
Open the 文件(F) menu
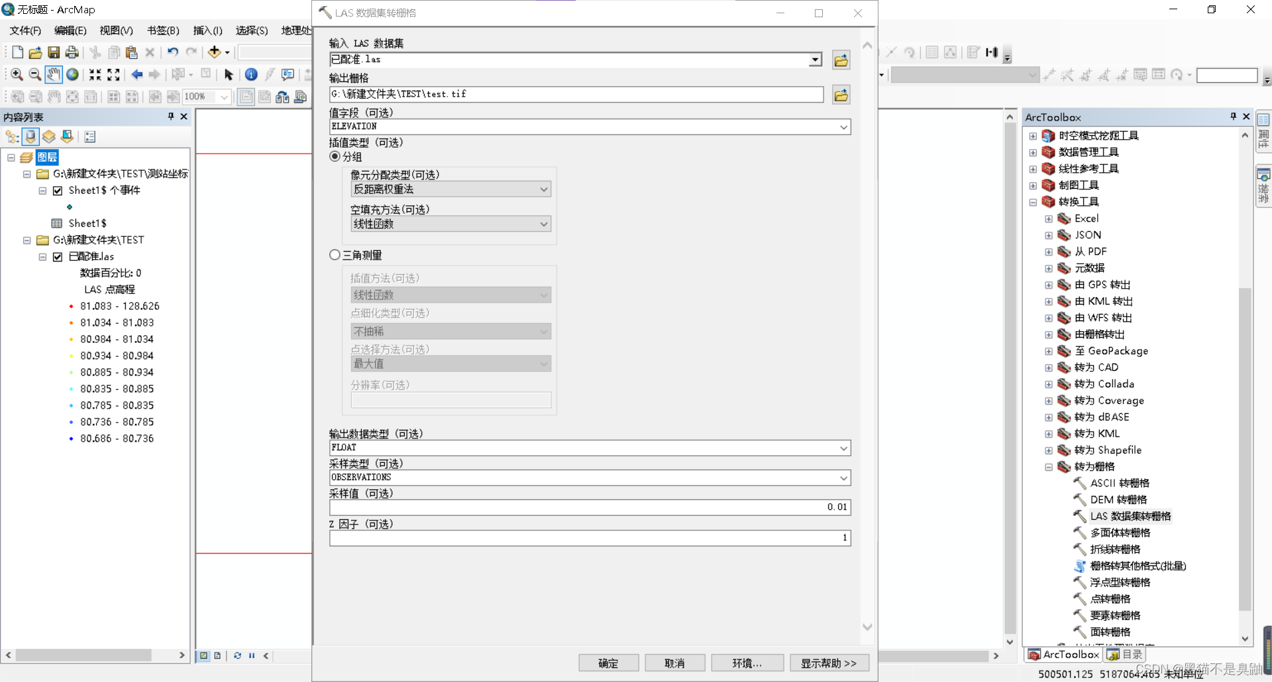point(24,30)
